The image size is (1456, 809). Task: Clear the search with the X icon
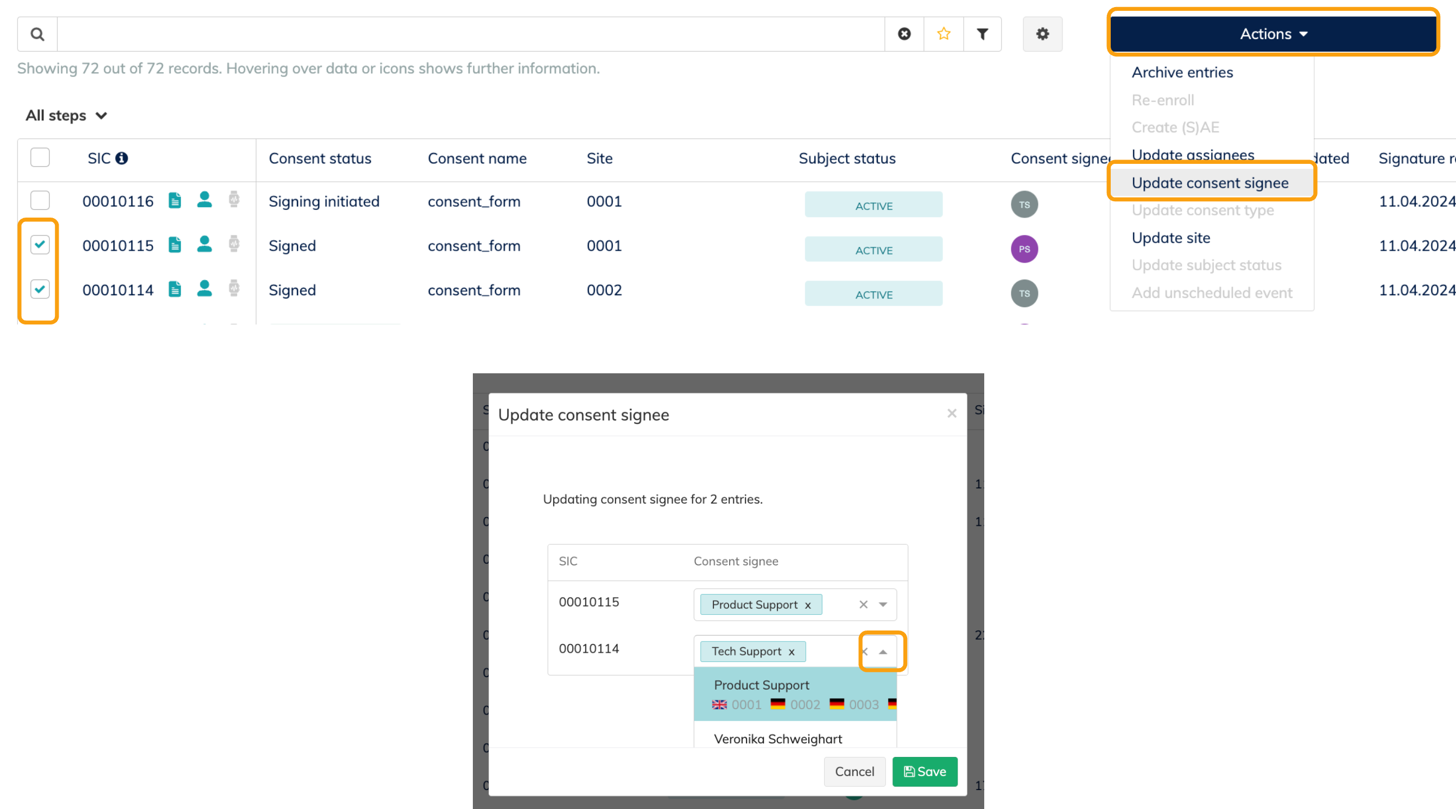[x=904, y=35]
